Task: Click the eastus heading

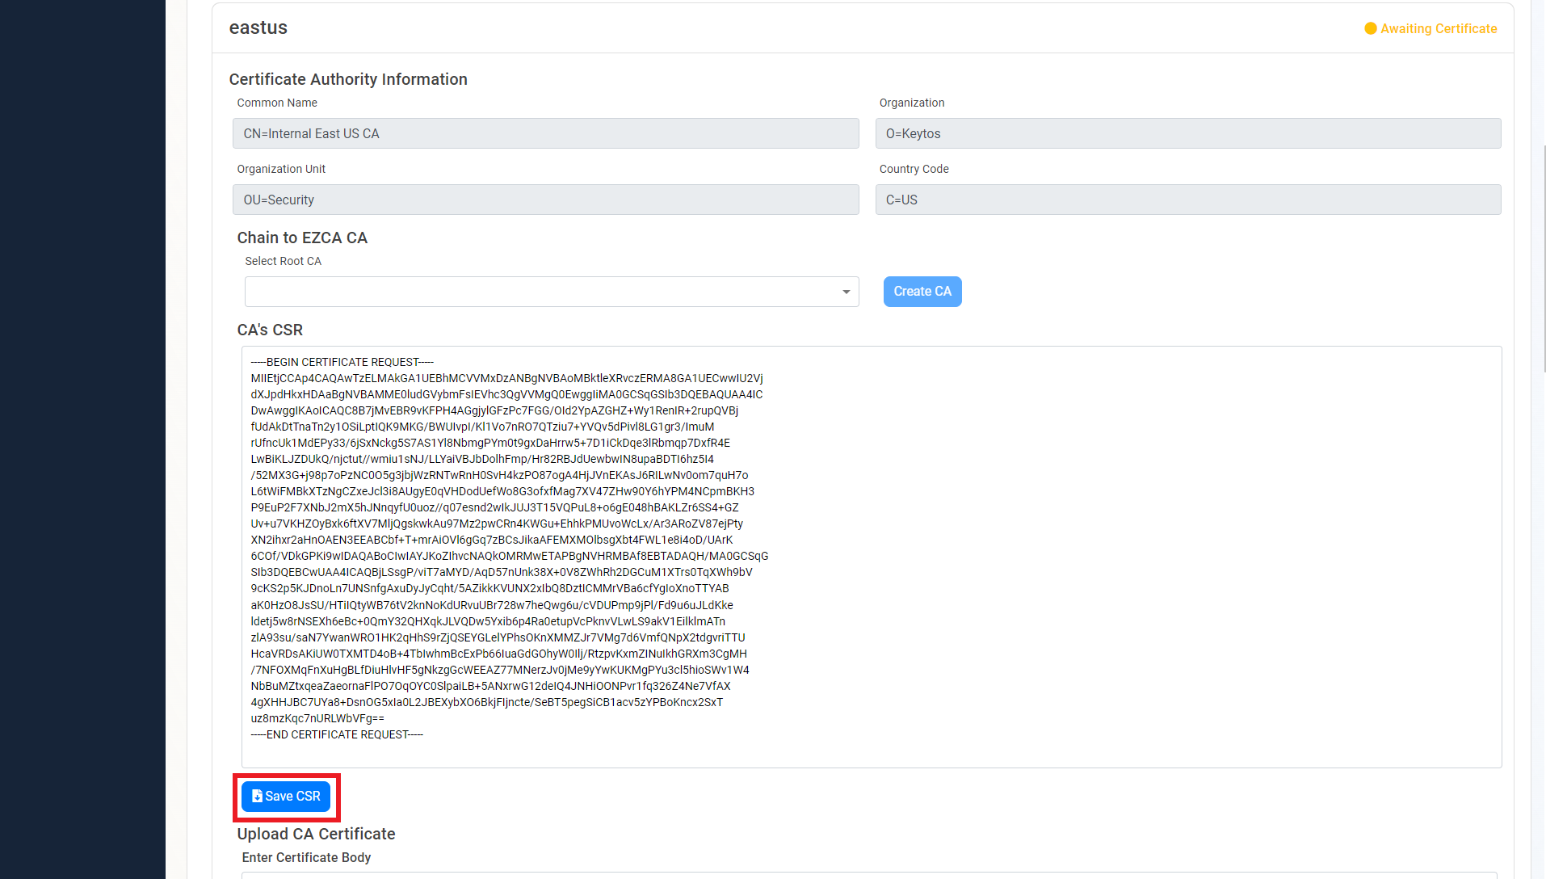Action: (x=258, y=27)
